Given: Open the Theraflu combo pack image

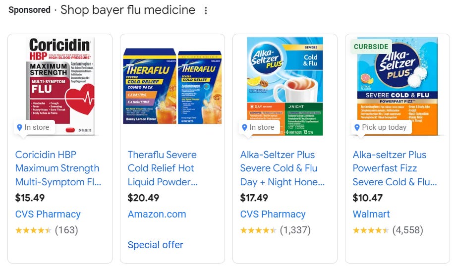Looking at the screenshot, I should tap(172, 85).
